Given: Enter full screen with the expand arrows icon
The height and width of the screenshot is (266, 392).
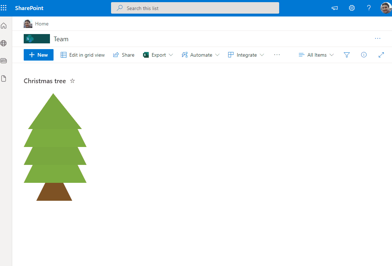Looking at the screenshot, I should 381,55.
